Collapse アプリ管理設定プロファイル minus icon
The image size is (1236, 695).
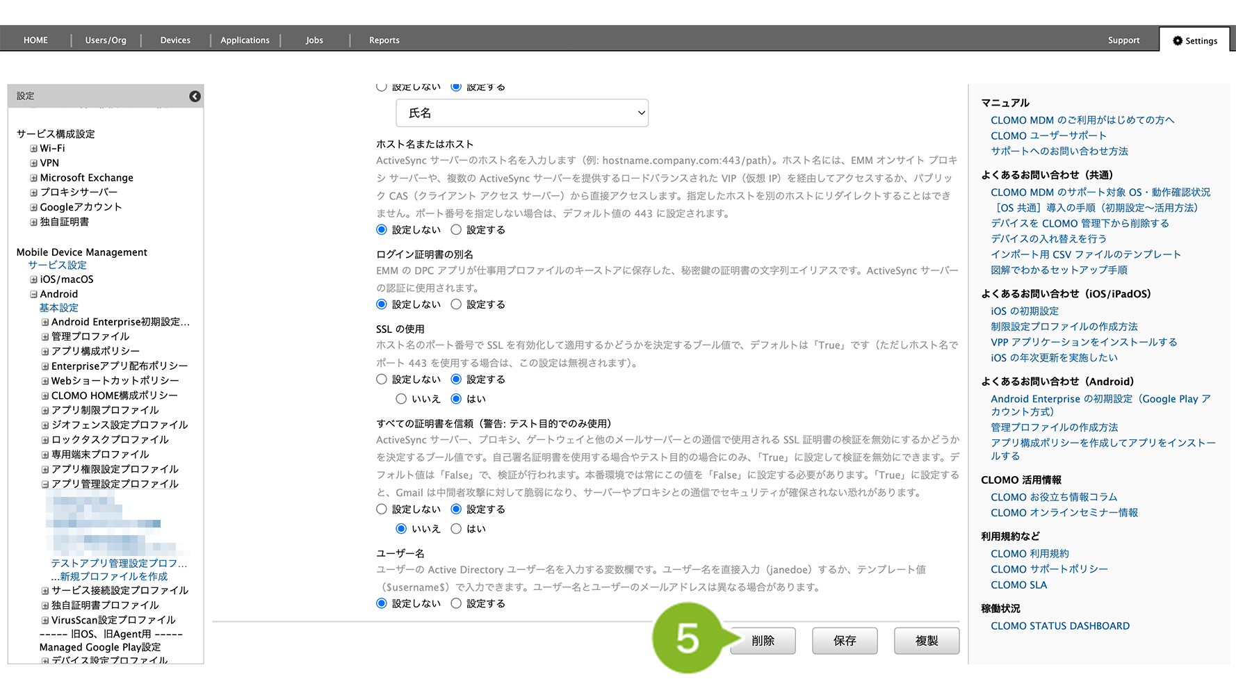click(x=45, y=484)
